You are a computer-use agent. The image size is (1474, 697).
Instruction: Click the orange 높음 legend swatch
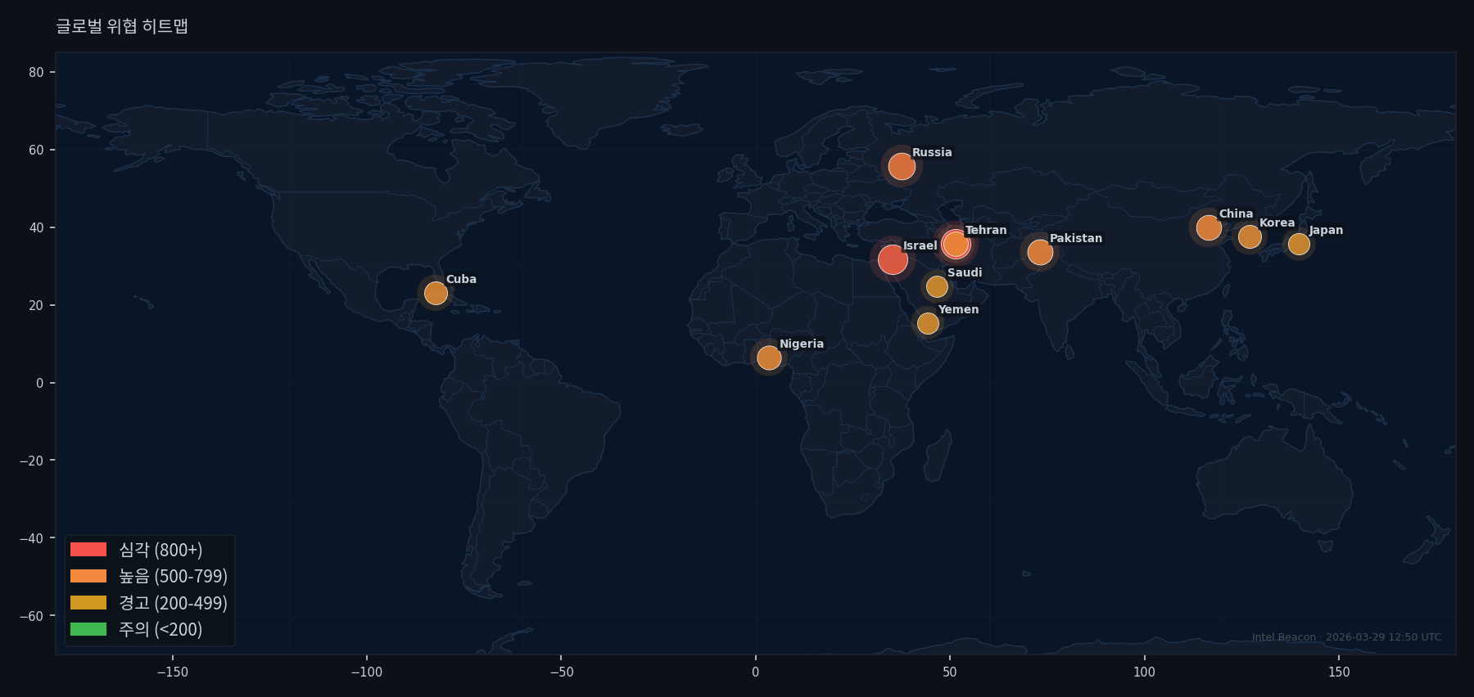point(88,576)
